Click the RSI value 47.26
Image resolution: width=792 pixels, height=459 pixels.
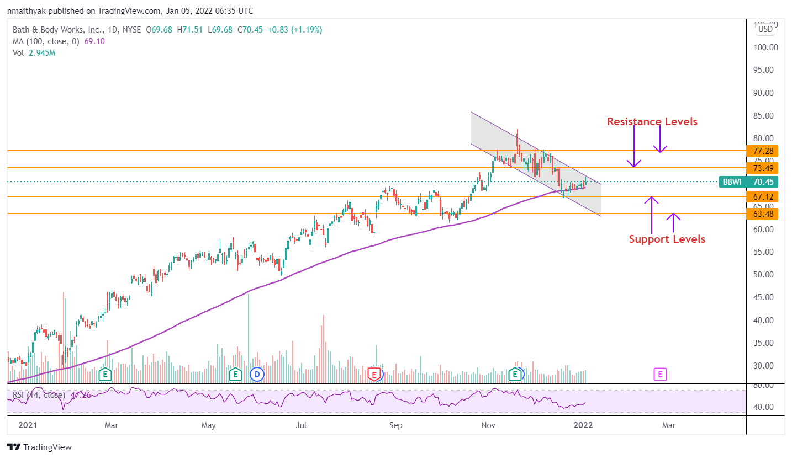[81, 395]
